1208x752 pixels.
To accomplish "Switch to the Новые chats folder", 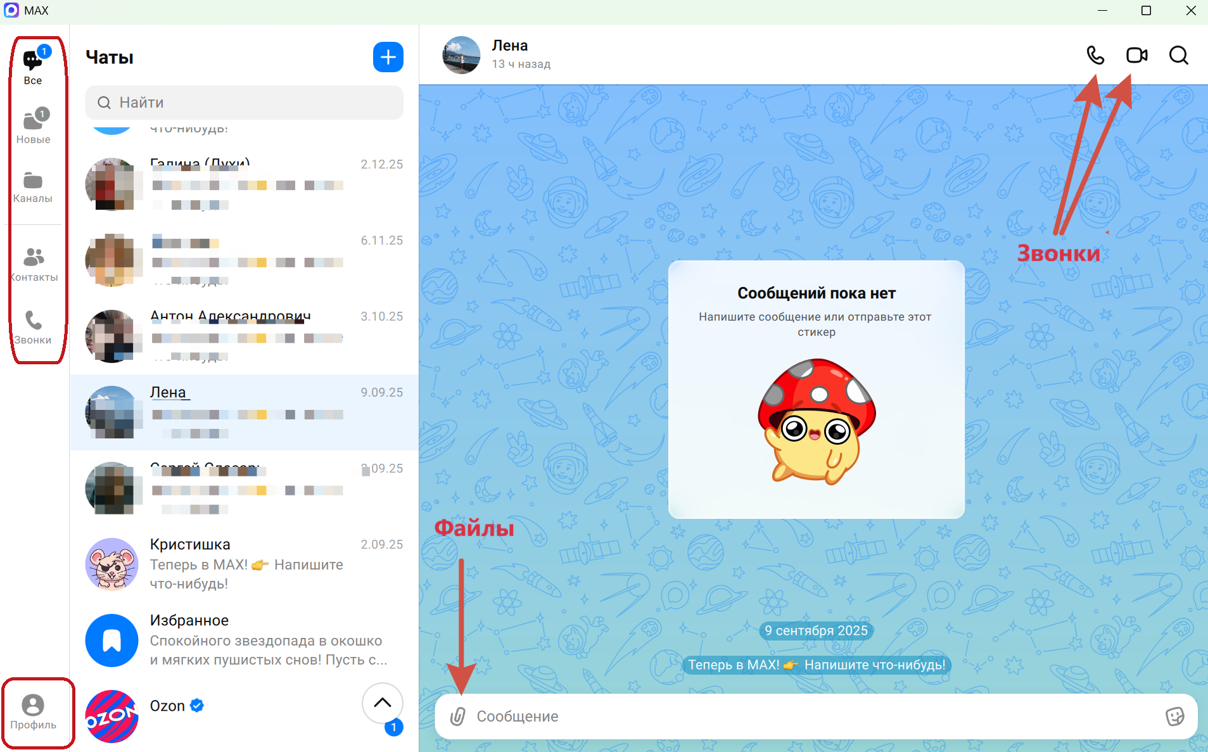I will click(34, 126).
